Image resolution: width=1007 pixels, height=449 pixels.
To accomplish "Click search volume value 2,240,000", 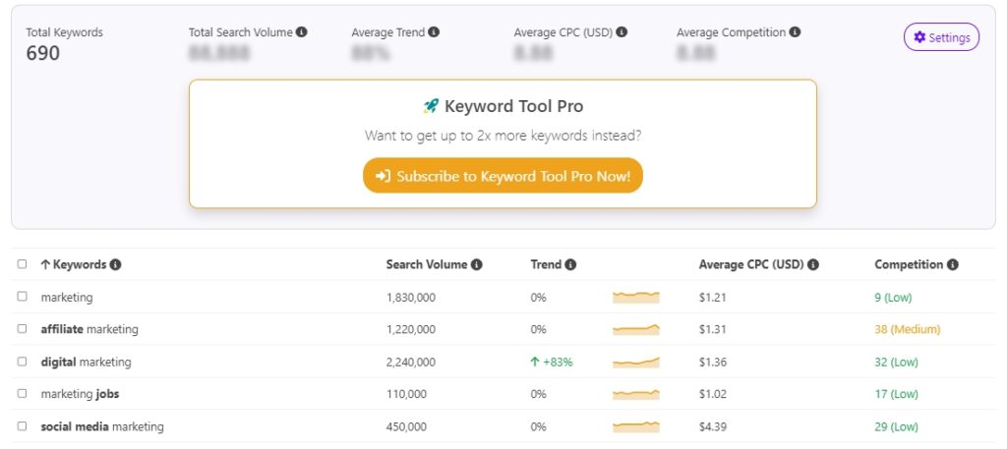I will tap(411, 363).
